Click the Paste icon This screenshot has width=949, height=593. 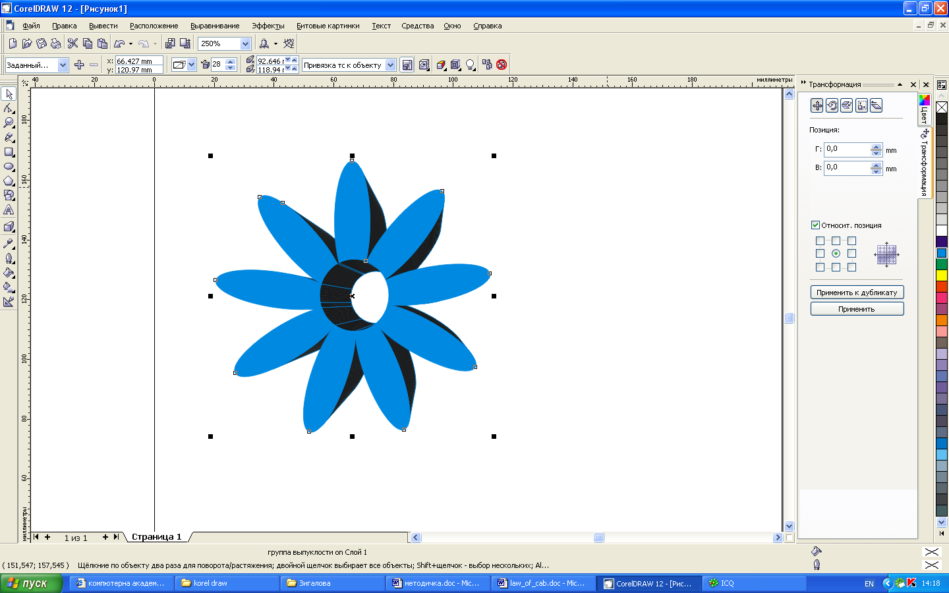point(102,43)
